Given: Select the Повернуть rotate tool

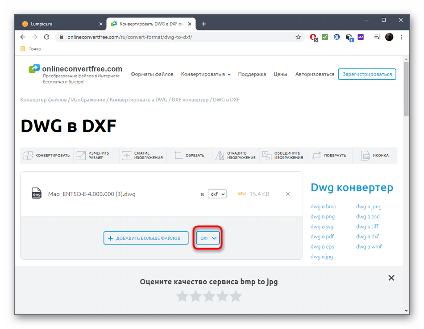Looking at the screenshot, I should tap(329, 156).
